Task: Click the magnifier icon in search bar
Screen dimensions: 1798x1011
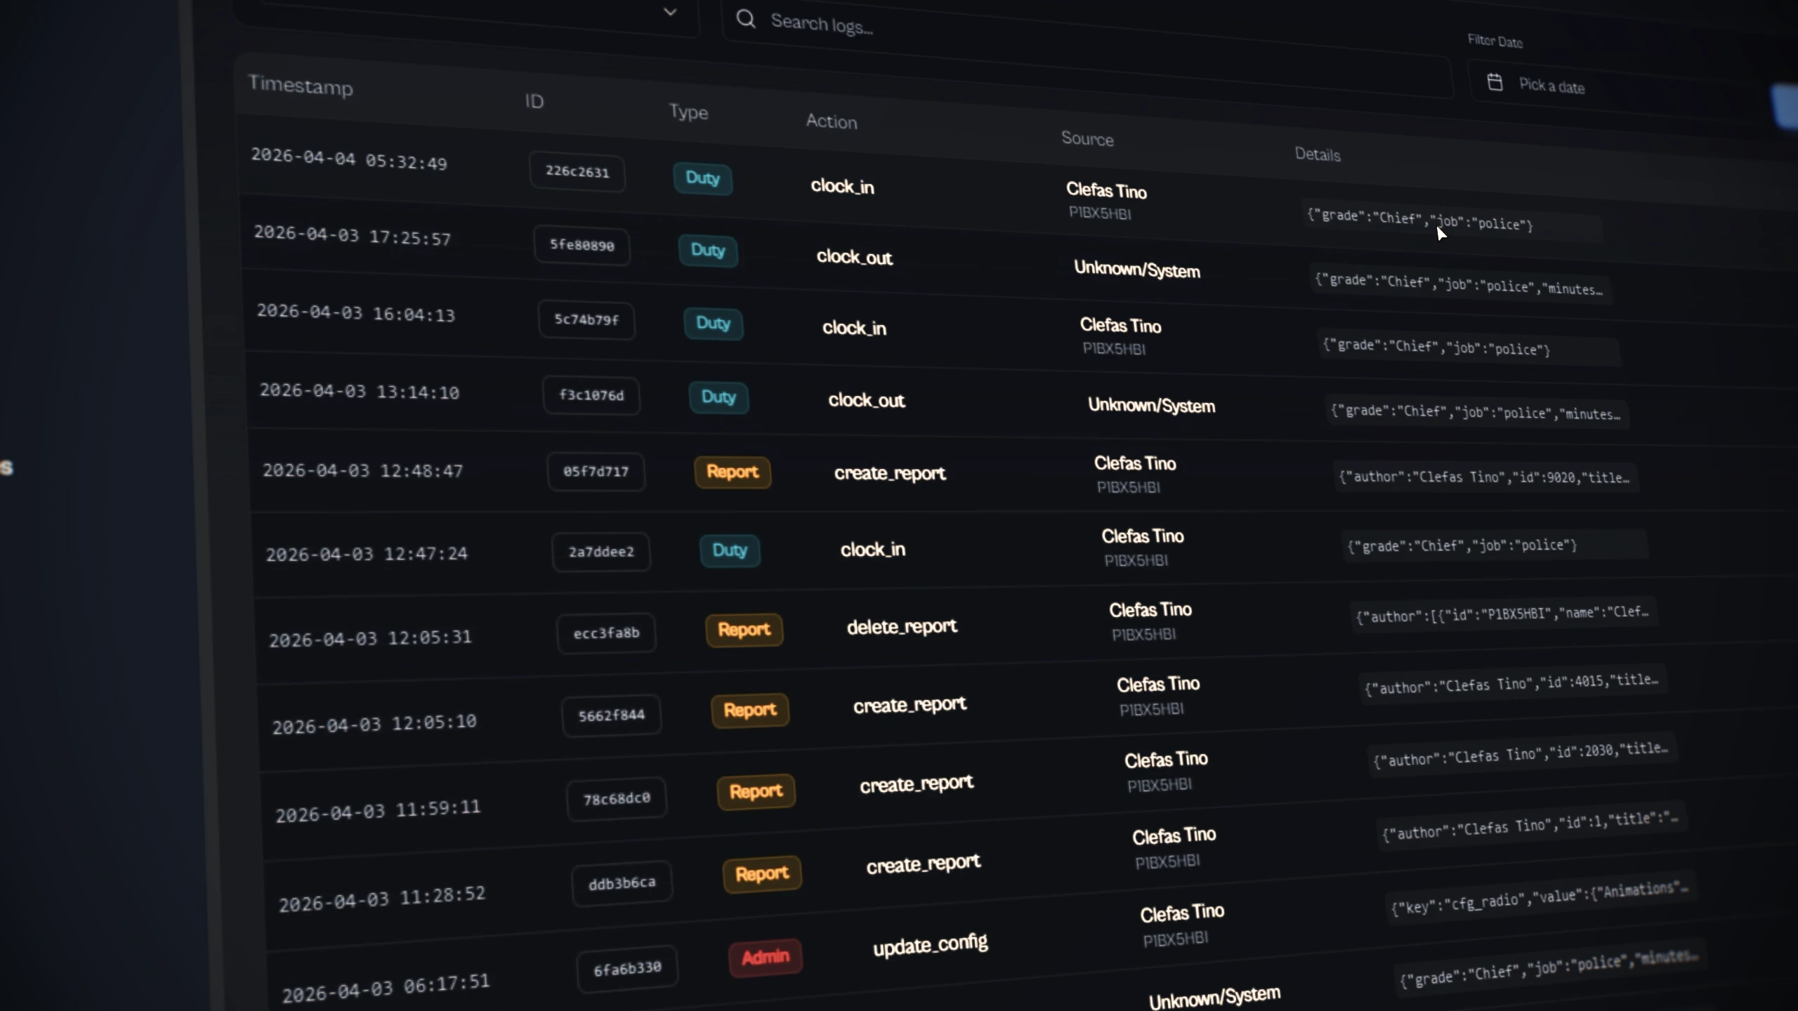Action: point(745,18)
